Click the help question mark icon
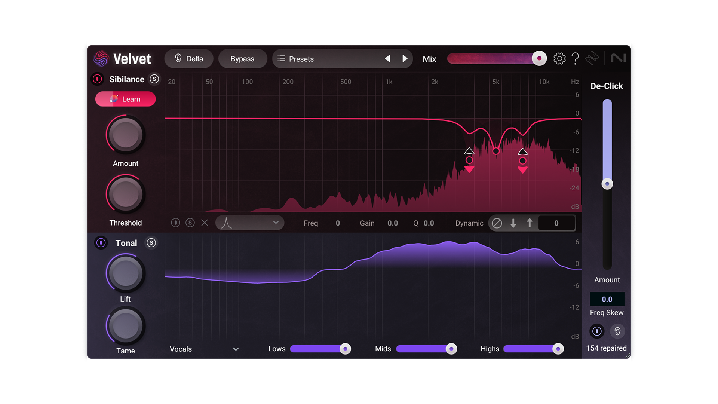This screenshot has width=718, height=404. pyautogui.click(x=575, y=59)
